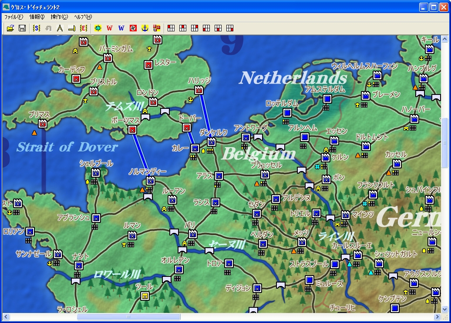Viewport: 451px width, 323px height.
Task: Click the horizontal scrollbar thumb
Action: (128, 316)
